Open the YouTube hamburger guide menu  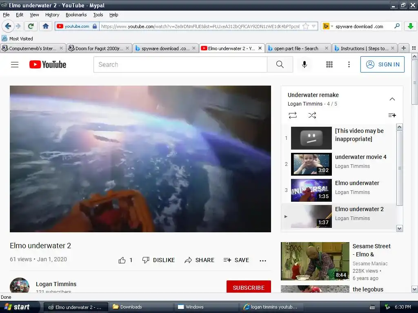pyautogui.click(x=15, y=64)
